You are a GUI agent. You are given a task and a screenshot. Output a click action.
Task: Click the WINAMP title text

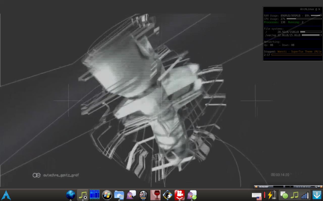tap(264, 187)
